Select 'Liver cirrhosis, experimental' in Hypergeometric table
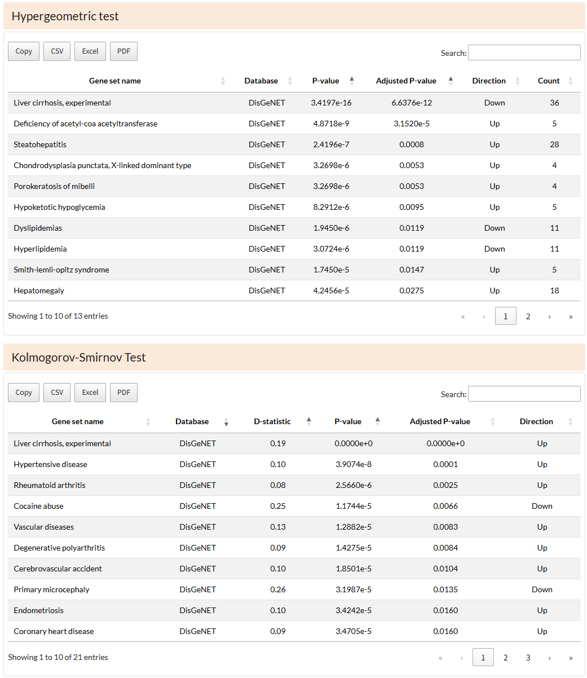 click(x=62, y=103)
